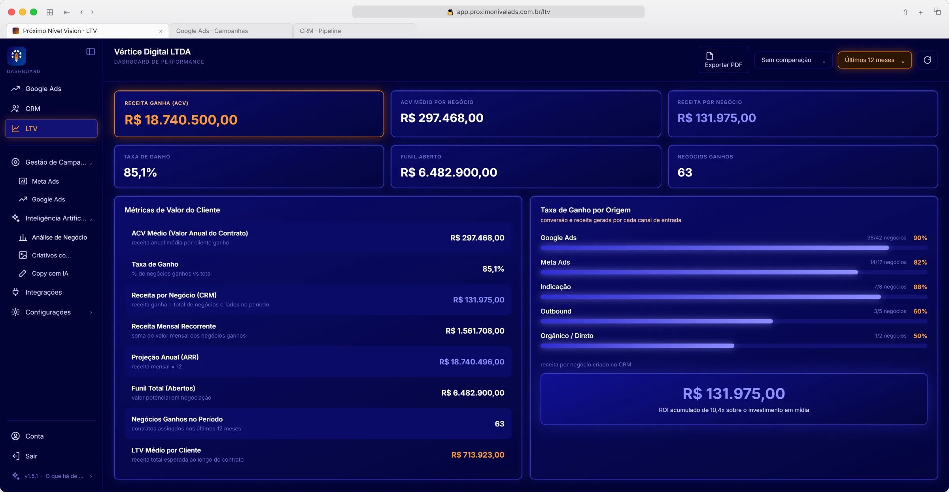
Task: Click the Criativos image icon
Action: (23, 255)
